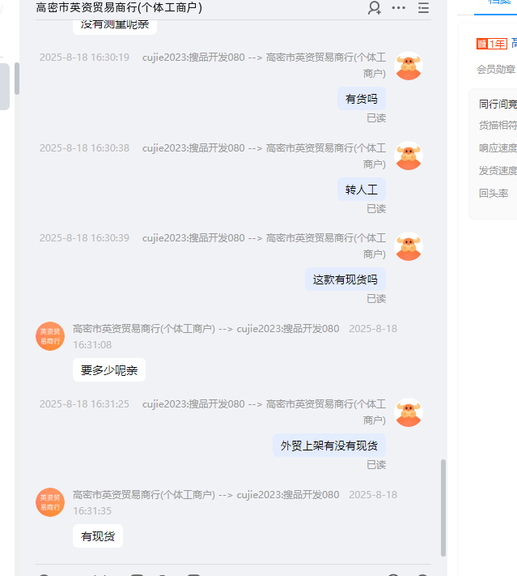
Task: Click the 货描相符 rating item
Action: pyautogui.click(x=498, y=126)
